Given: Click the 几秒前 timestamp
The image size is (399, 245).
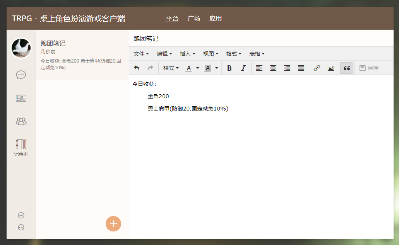Looking at the screenshot, I should tap(48, 52).
